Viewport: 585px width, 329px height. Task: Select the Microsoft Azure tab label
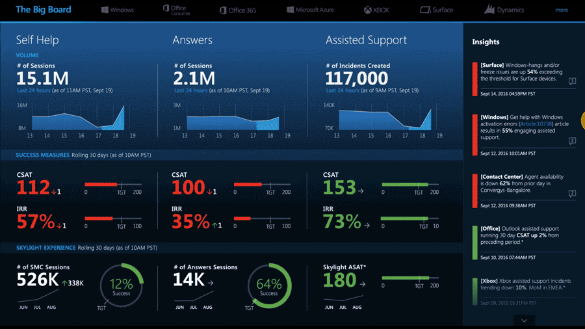(x=315, y=10)
